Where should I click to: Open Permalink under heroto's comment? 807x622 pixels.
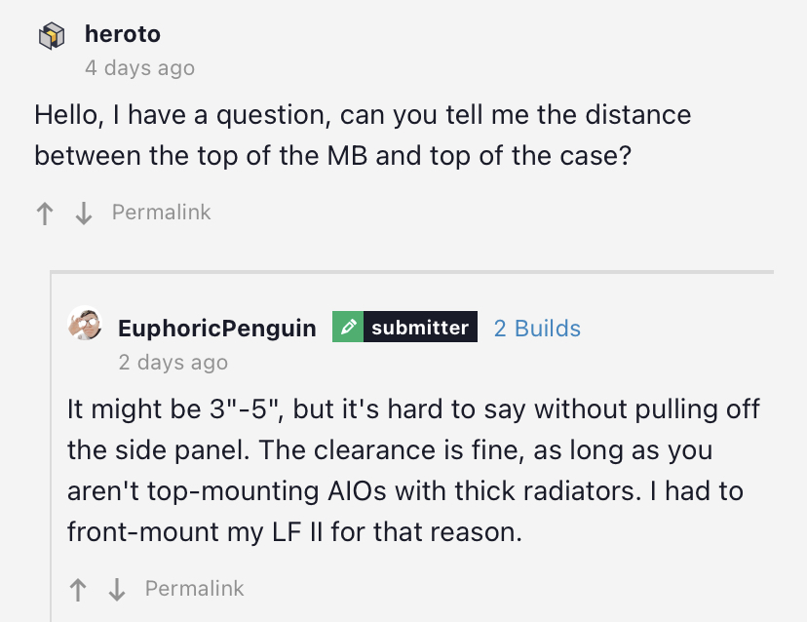(161, 212)
